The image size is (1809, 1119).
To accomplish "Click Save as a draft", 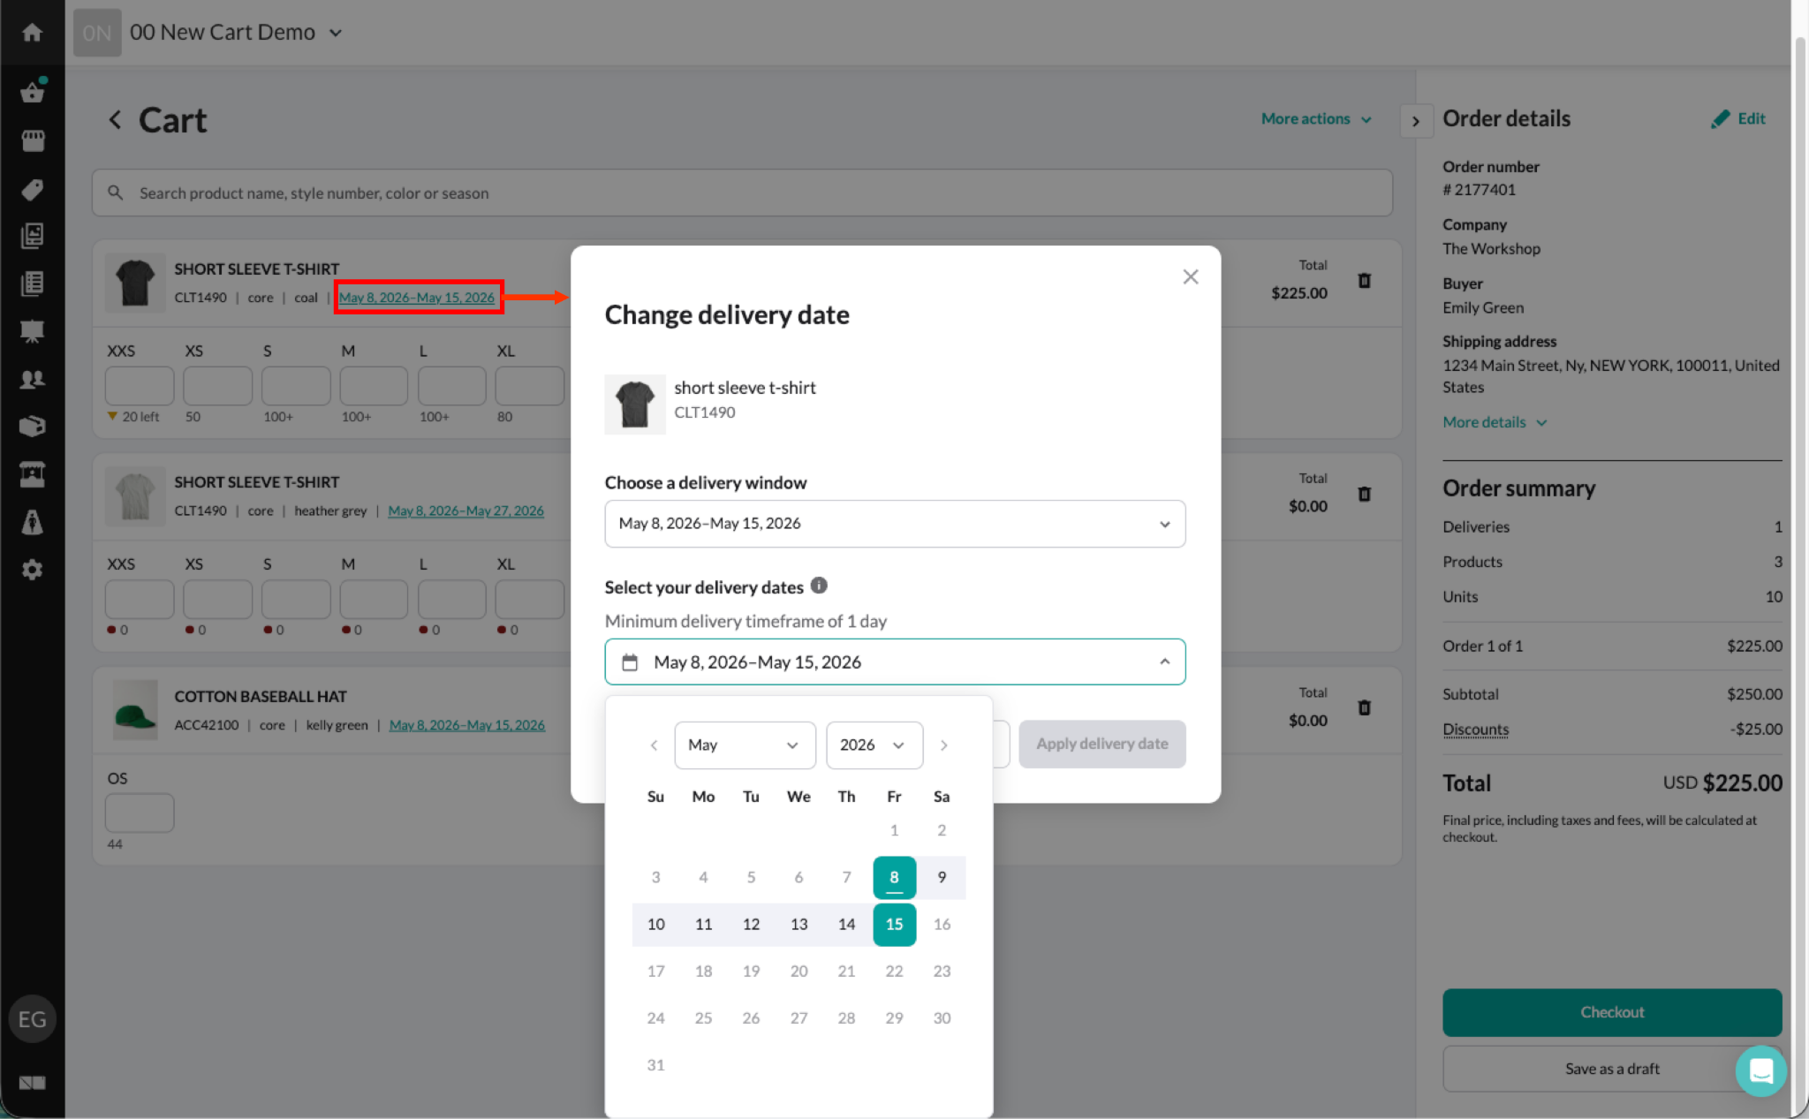I will click(x=1611, y=1069).
